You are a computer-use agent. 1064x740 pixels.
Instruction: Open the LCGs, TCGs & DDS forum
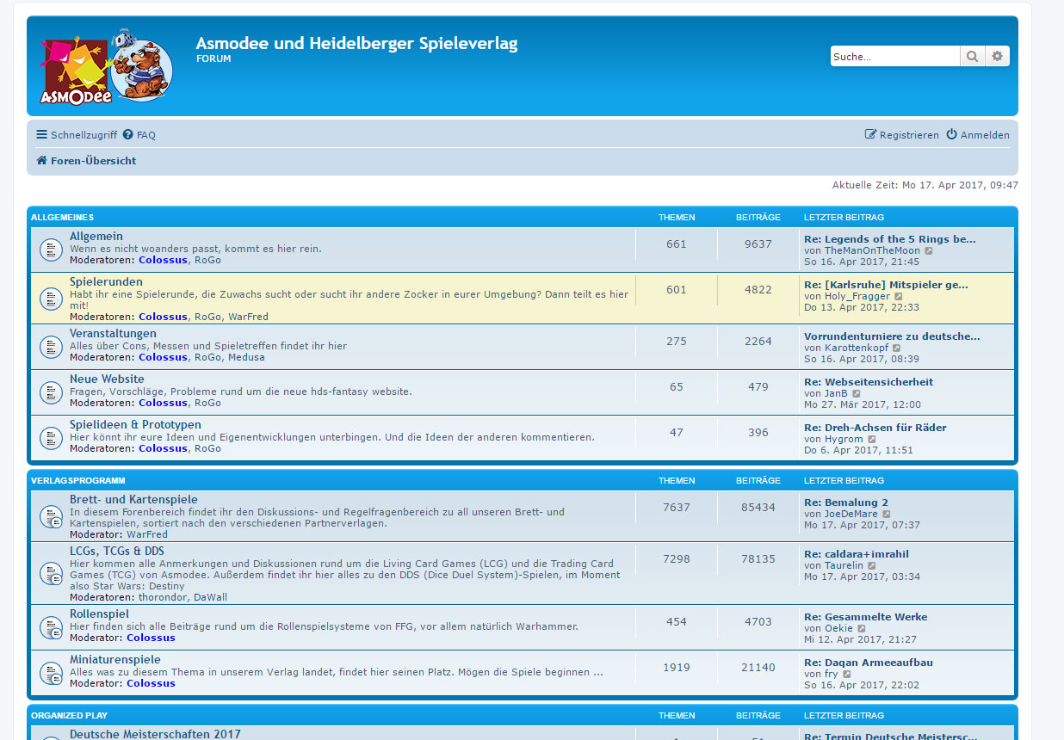(x=117, y=552)
